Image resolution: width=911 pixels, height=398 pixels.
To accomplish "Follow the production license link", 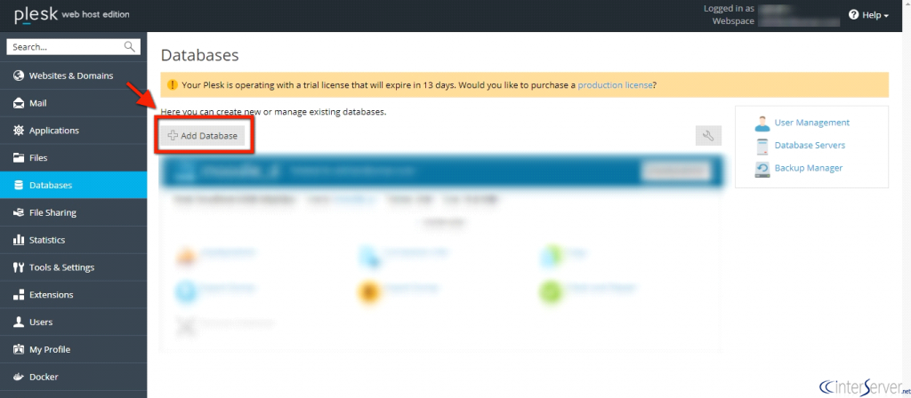I will click(615, 84).
